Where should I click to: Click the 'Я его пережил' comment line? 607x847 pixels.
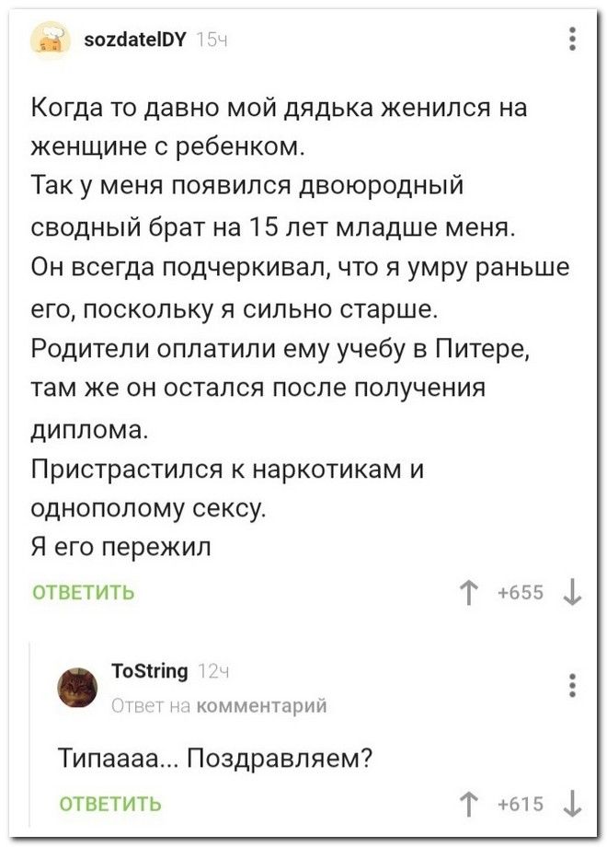coord(122,546)
